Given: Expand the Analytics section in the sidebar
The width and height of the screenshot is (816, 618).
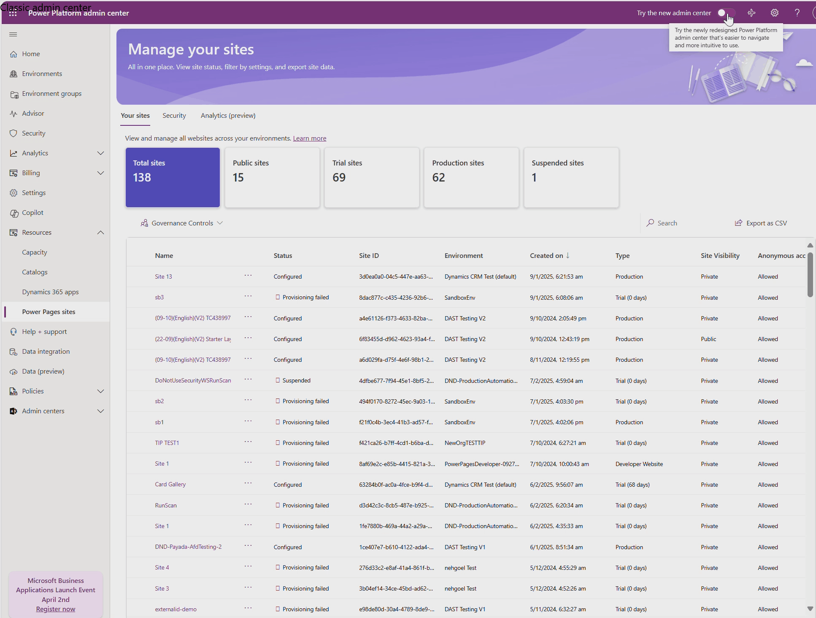Looking at the screenshot, I should pos(100,153).
